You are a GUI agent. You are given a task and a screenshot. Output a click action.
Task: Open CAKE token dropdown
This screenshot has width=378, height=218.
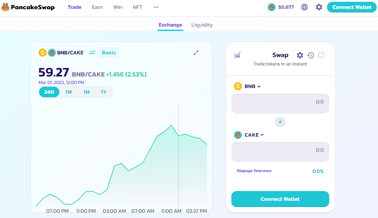254,135
